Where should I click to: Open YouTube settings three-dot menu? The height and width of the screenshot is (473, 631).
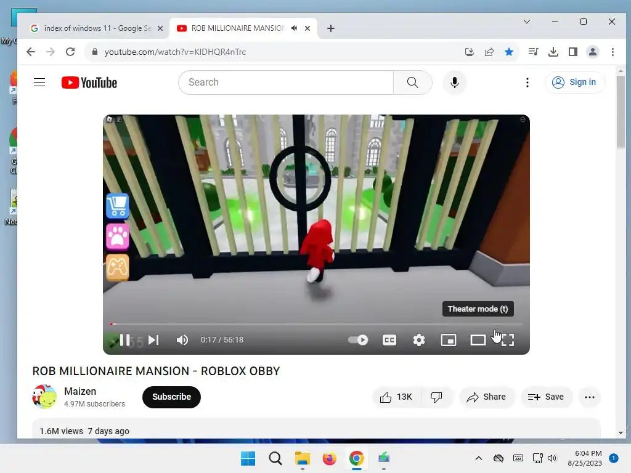[x=527, y=83]
